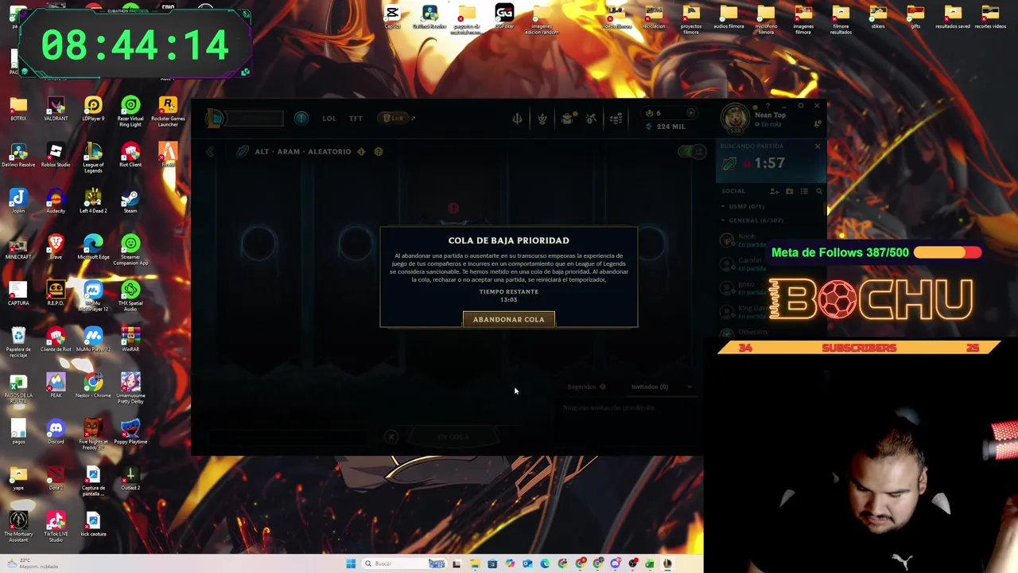Open the VALORANT desktop shortcut
1018x573 pixels.
pyautogui.click(x=56, y=110)
